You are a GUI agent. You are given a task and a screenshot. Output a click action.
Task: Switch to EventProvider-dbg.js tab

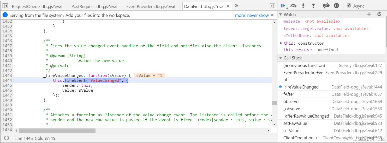click(x=151, y=6)
